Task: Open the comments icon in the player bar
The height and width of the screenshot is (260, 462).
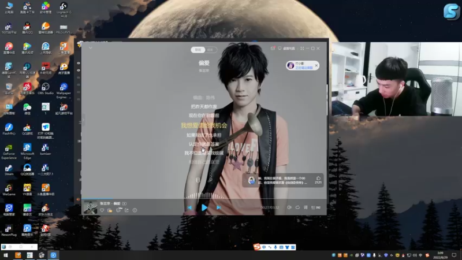Action: tap(118, 210)
